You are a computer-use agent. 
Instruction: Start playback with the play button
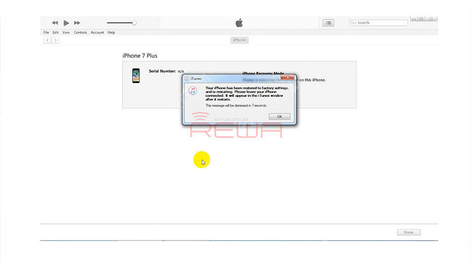coord(66,23)
